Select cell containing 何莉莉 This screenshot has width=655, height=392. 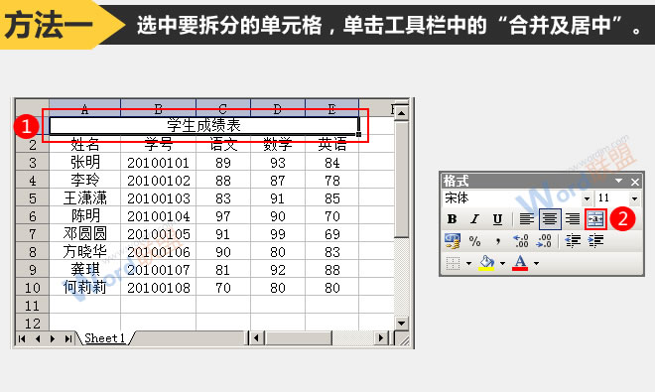pyautogui.click(x=84, y=288)
